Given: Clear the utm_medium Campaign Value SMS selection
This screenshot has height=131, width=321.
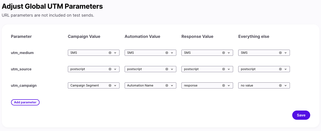Looking at the screenshot, I should 110,53.
